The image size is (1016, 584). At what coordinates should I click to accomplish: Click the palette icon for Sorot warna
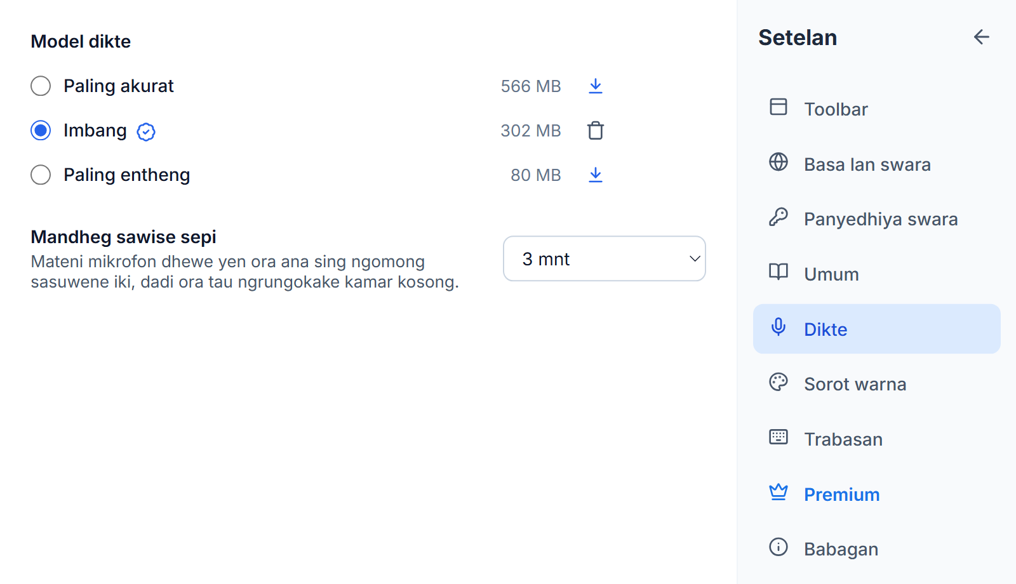[778, 382]
